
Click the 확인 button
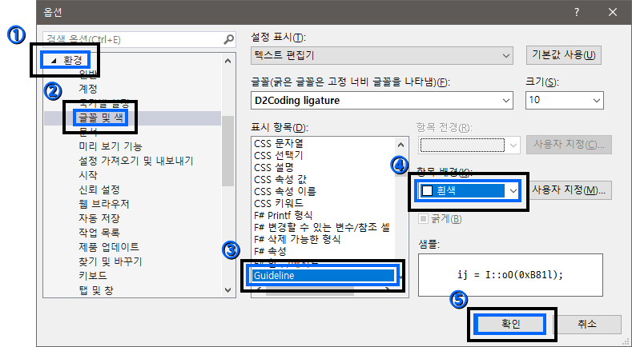(x=511, y=324)
